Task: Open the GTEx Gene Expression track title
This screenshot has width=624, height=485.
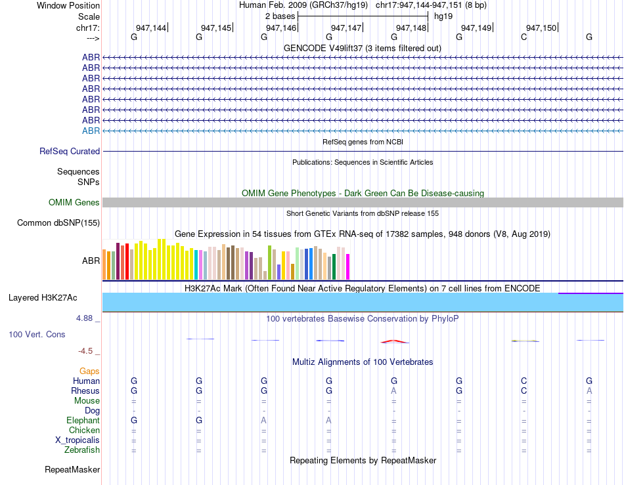Action: point(362,234)
